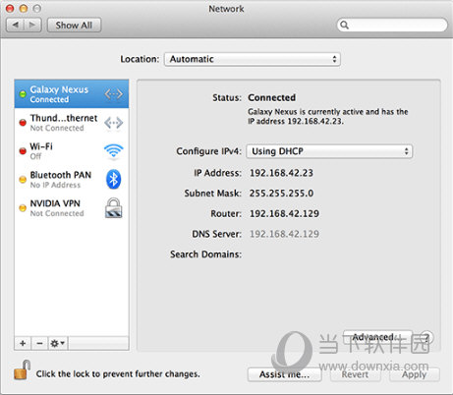The height and width of the screenshot is (395, 453).
Task: Focus the search field
Action: [x=392, y=25]
